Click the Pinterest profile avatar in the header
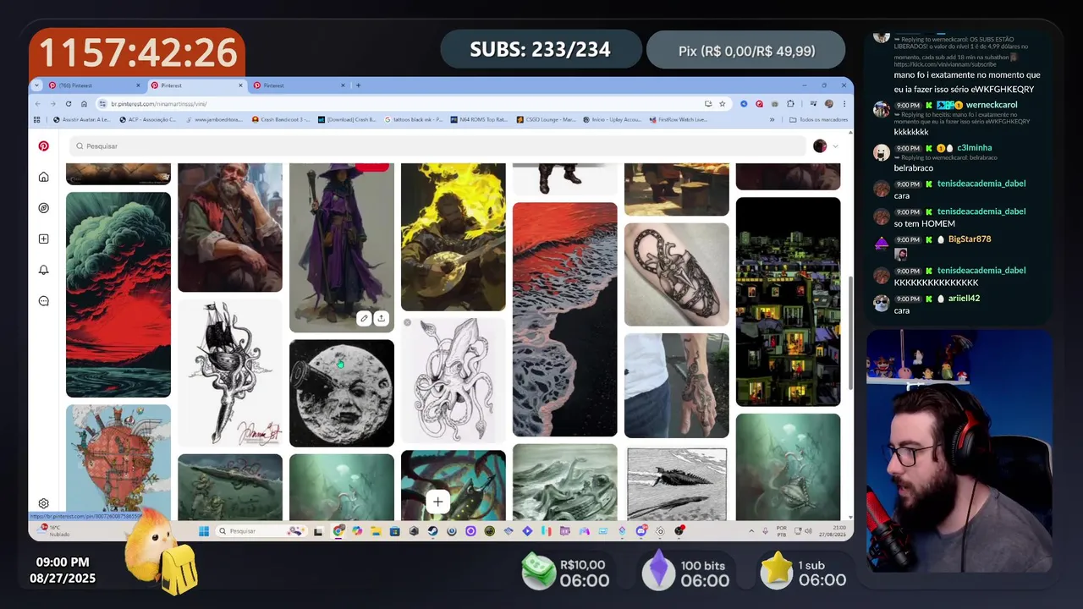The width and height of the screenshot is (1083, 609). [x=820, y=146]
